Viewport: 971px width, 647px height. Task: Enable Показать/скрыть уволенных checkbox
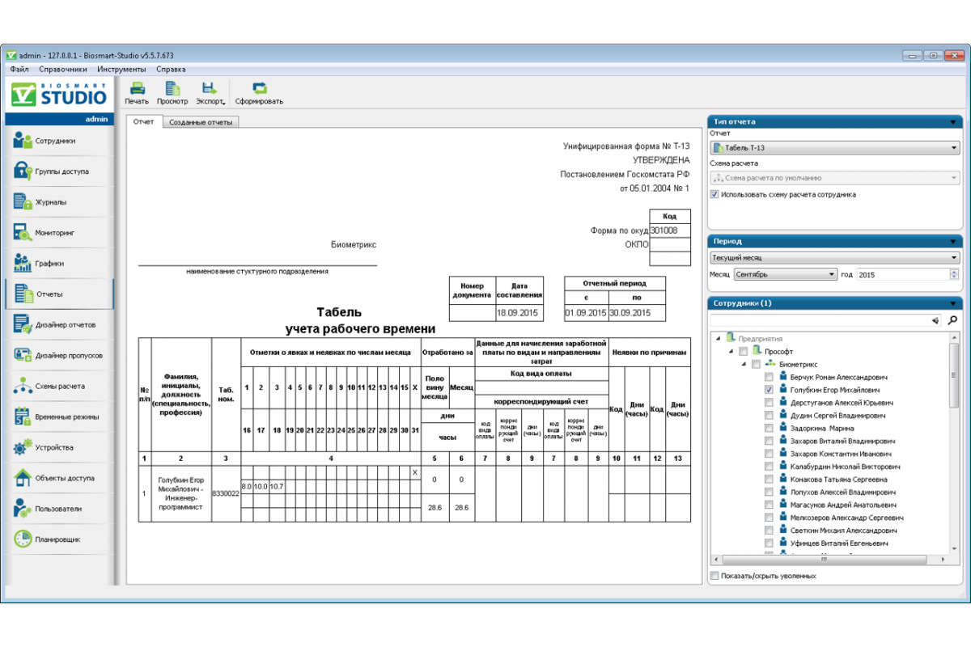(714, 576)
